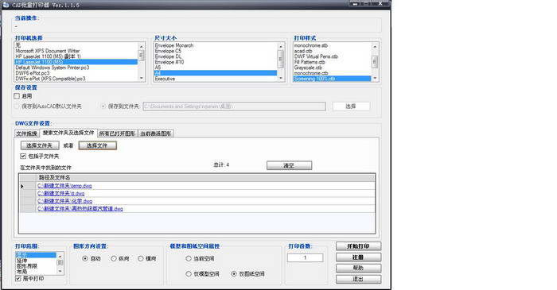Click print style list scroll up arrow
Screen dimensions: 557x290
coord(375,46)
